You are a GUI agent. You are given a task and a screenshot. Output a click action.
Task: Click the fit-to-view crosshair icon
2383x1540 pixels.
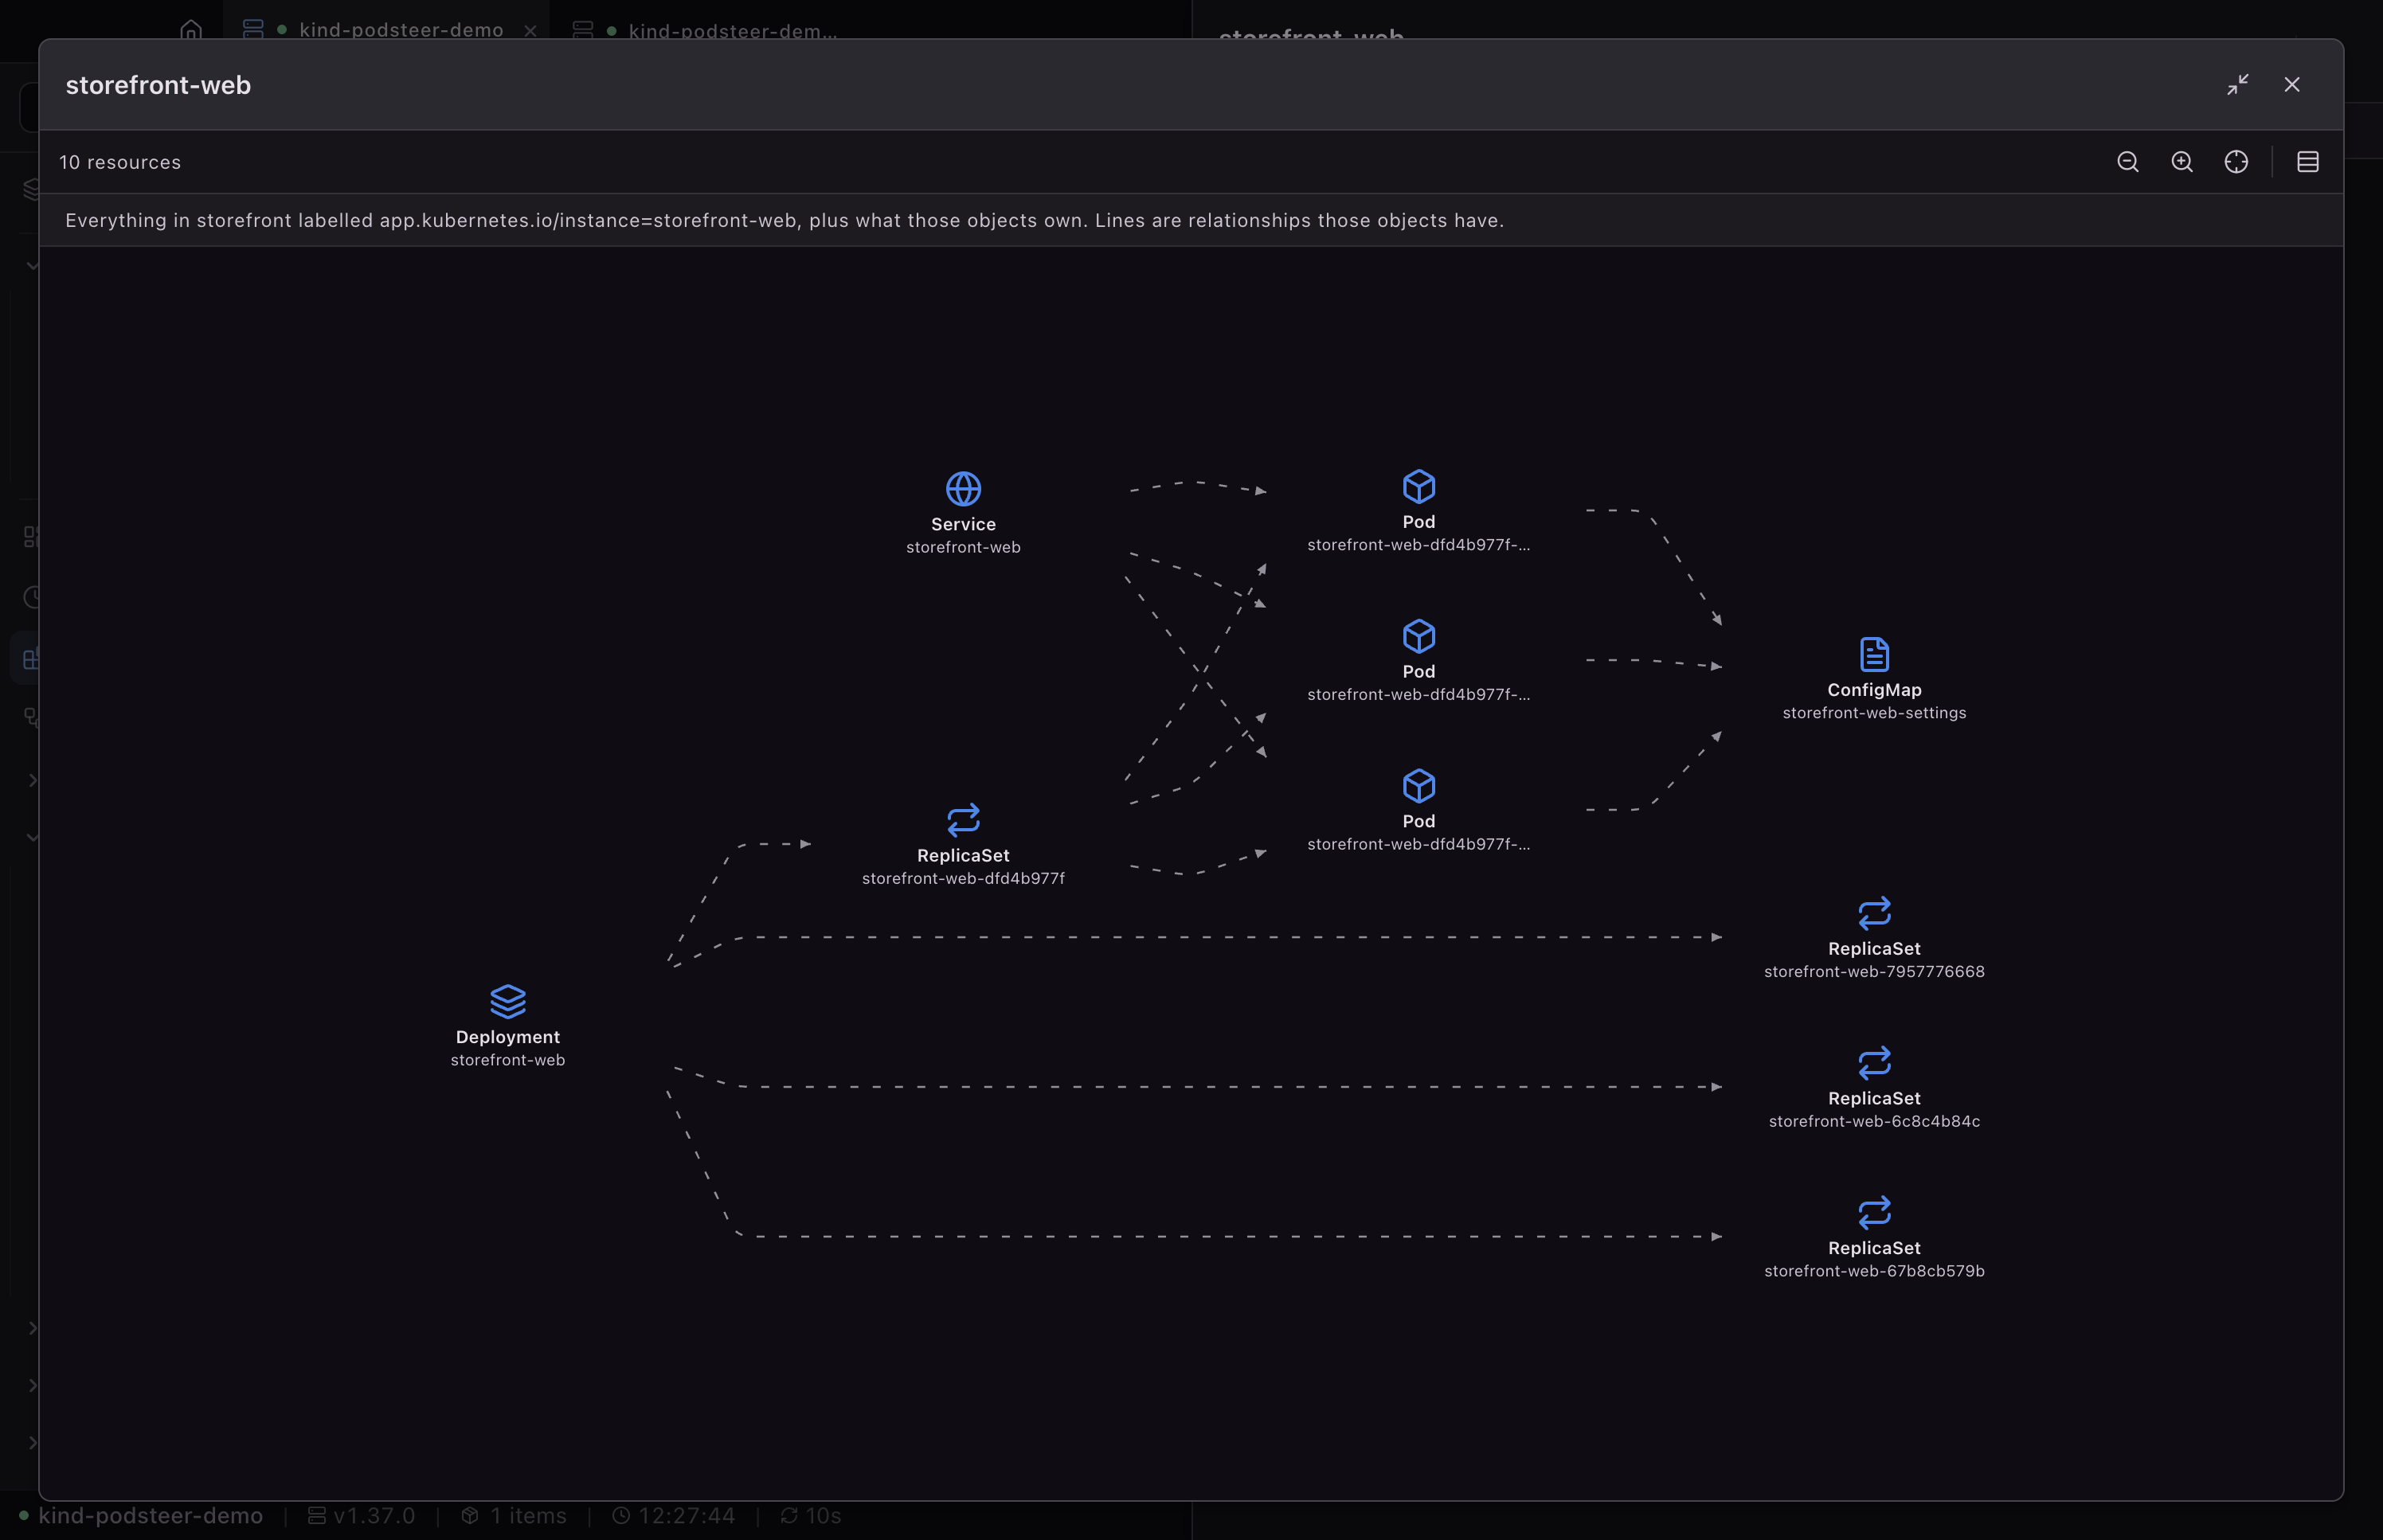[x=2236, y=162]
